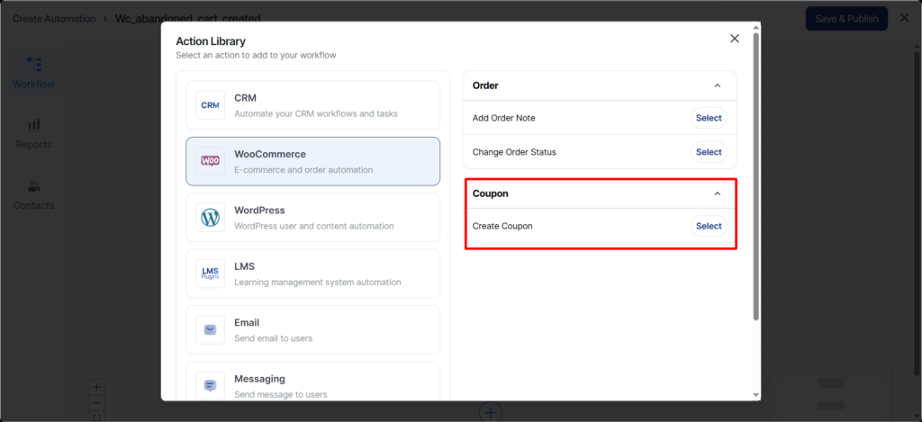The width and height of the screenshot is (922, 422).
Task: Switch to the Workflow tab
Action: 33,74
